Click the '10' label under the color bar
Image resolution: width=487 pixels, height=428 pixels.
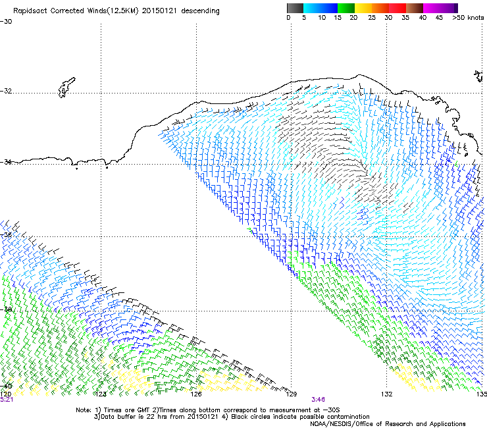pos(322,18)
